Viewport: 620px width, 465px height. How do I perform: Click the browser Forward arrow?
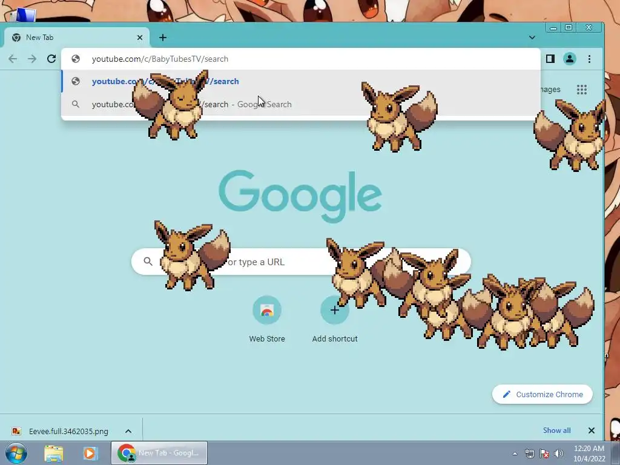click(x=32, y=59)
